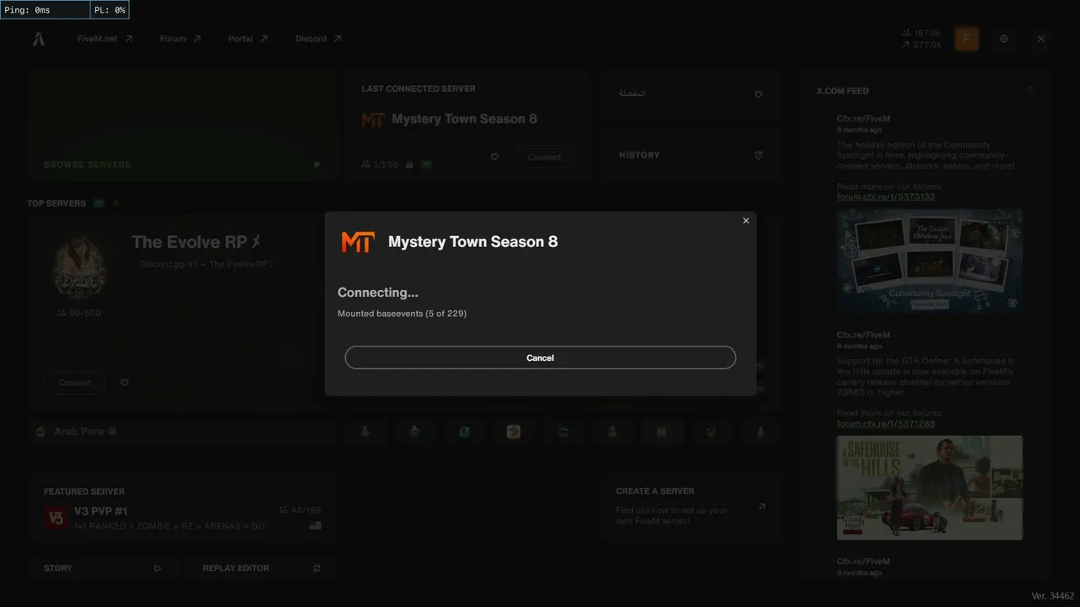Favorite the last connected server with its heart
The height and width of the screenshot is (607, 1080).
pyautogui.click(x=494, y=157)
